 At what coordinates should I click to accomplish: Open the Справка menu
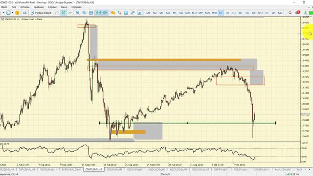[76, 7]
